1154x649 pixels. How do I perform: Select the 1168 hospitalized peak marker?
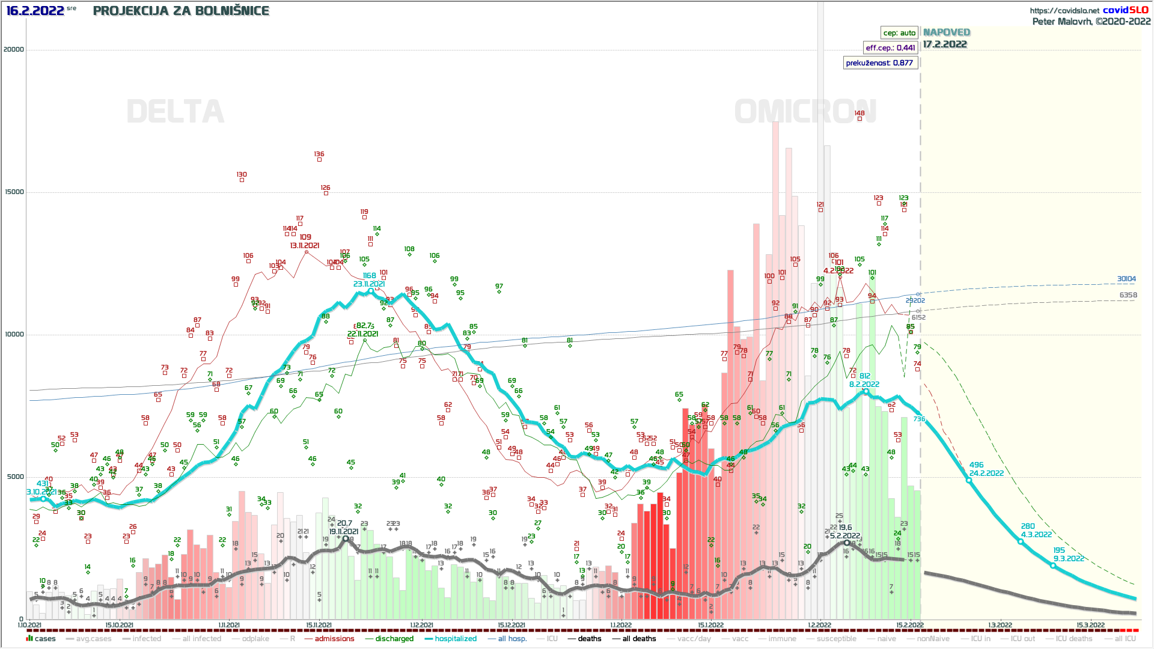[x=370, y=291]
